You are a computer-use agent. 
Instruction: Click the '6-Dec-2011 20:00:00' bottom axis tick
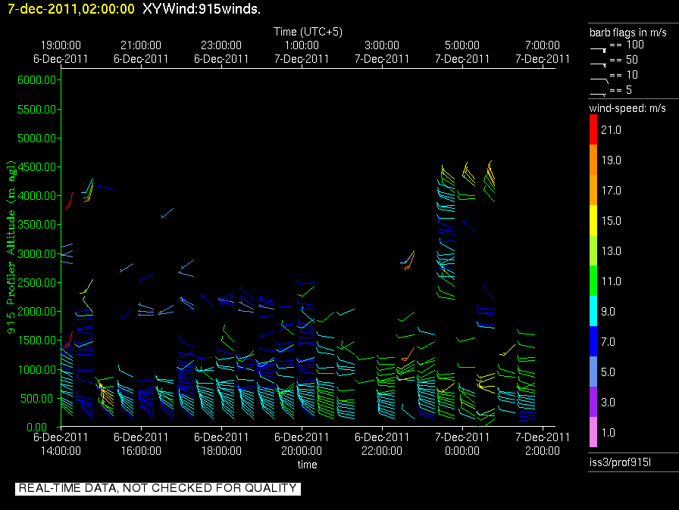point(302,444)
